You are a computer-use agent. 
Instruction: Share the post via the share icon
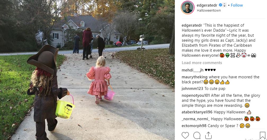point(208,136)
